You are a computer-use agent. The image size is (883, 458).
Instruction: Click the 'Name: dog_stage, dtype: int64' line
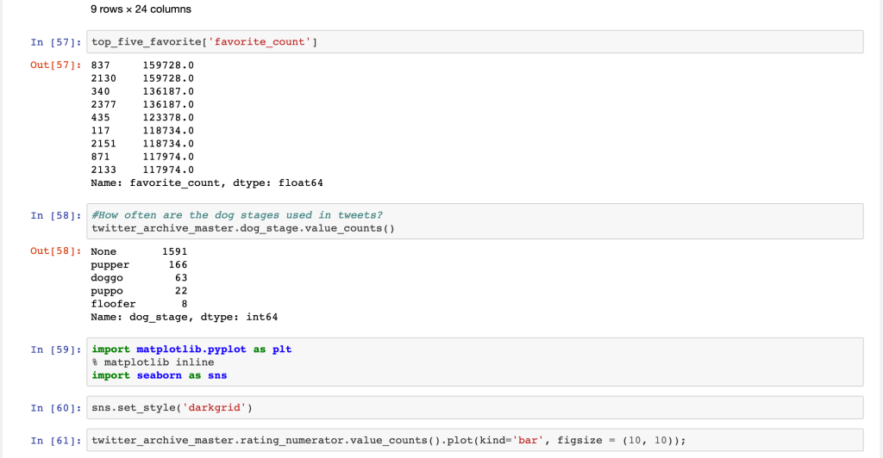(x=184, y=317)
